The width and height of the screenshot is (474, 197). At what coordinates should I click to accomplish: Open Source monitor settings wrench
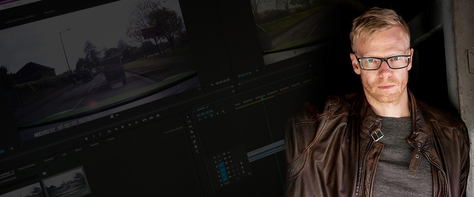click(x=212, y=85)
